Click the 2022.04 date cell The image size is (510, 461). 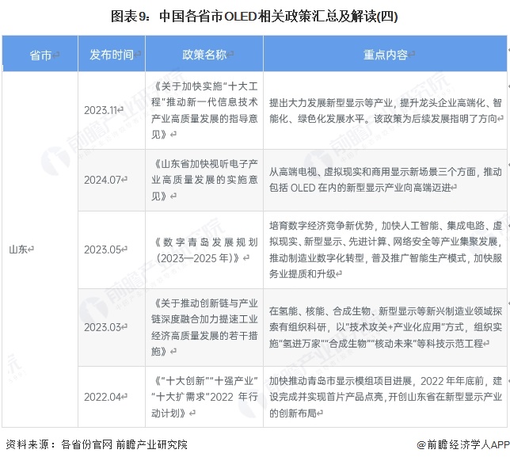pyautogui.click(x=103, y=396)
